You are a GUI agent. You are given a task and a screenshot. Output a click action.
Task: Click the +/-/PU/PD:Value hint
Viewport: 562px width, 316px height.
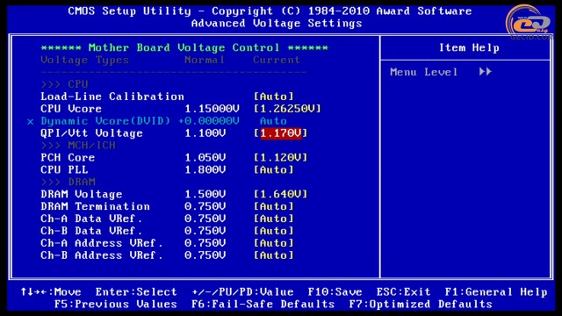click(242, 291)
